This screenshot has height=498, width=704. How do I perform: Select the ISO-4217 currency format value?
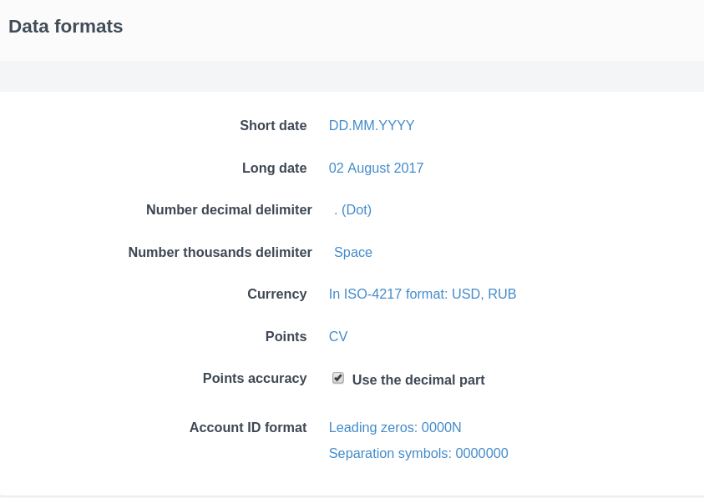click(423, 294)
